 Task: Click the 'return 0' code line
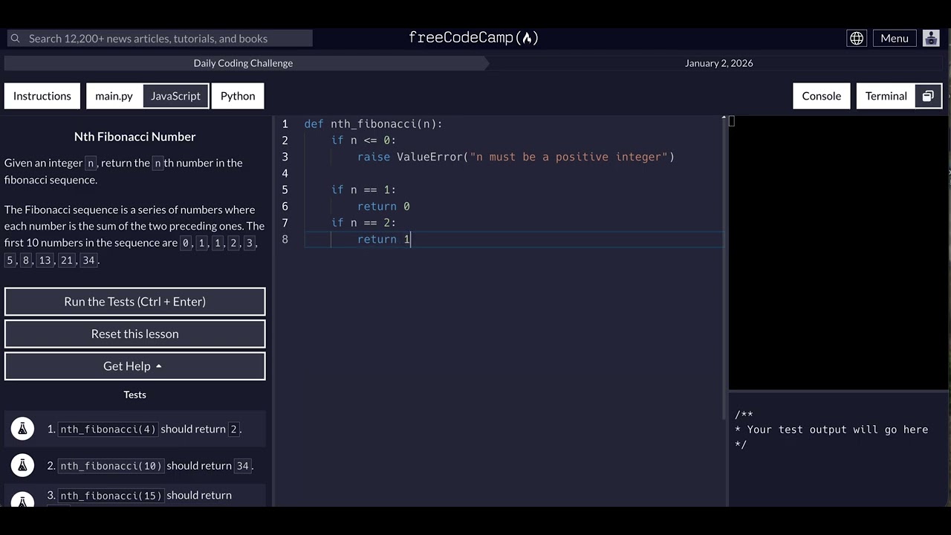pos(383,207)
